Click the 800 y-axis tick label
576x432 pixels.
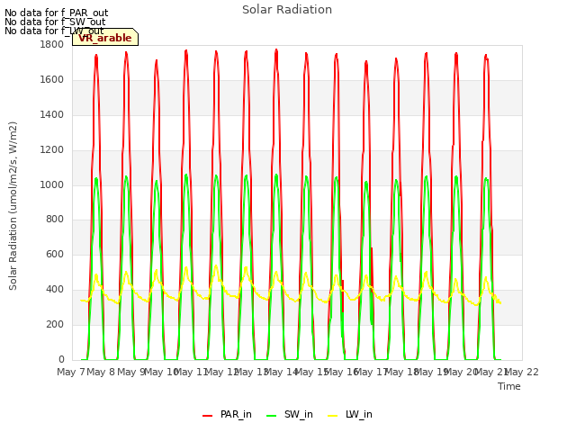pyautogui.click(x=55, y=220)
